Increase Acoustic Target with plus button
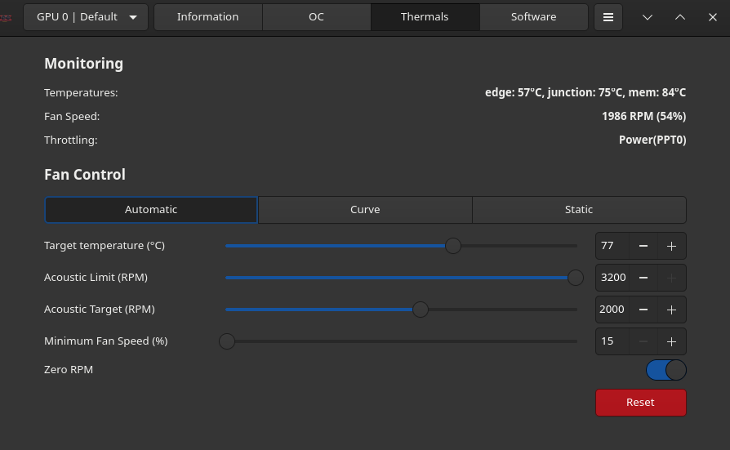 pyautogui.click(x=671, y=310)
